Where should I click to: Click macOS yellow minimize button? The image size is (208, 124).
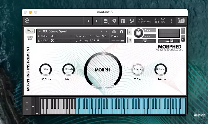tap(30, 12)
